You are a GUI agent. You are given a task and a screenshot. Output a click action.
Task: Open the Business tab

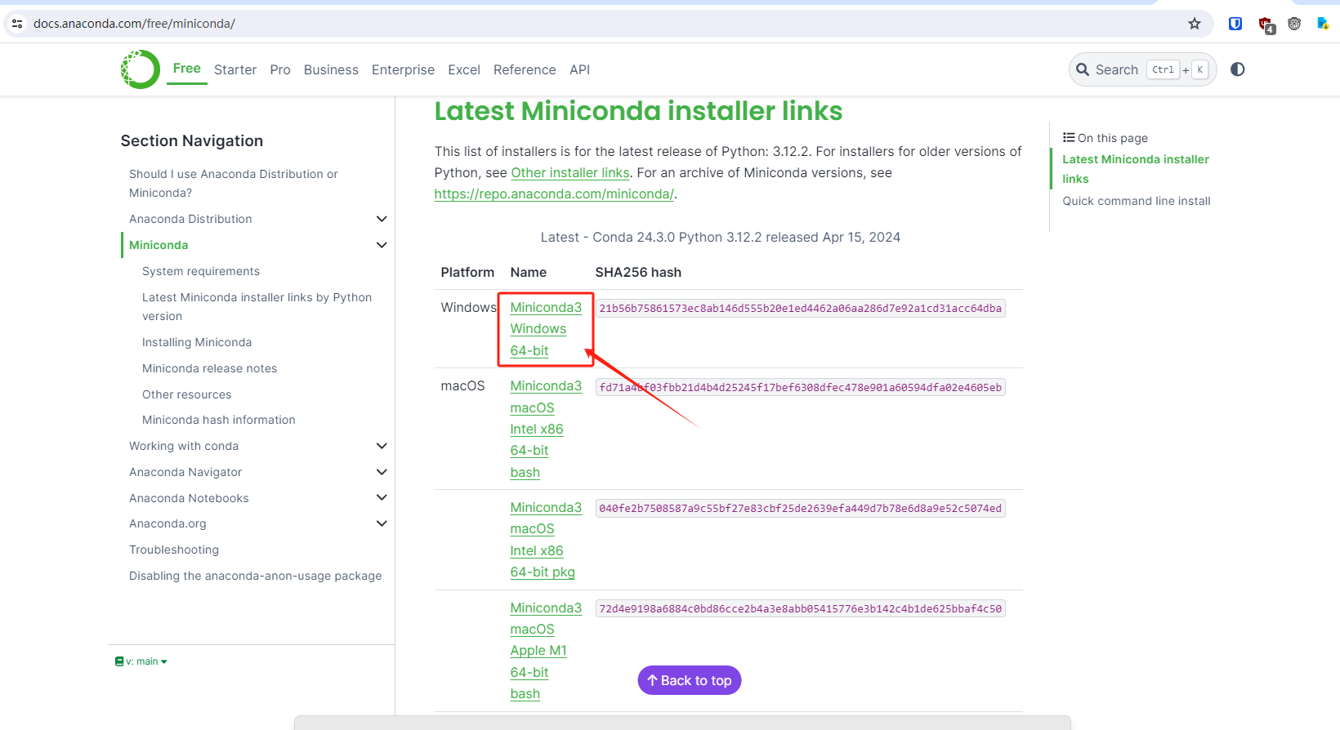tap(331, 70)
